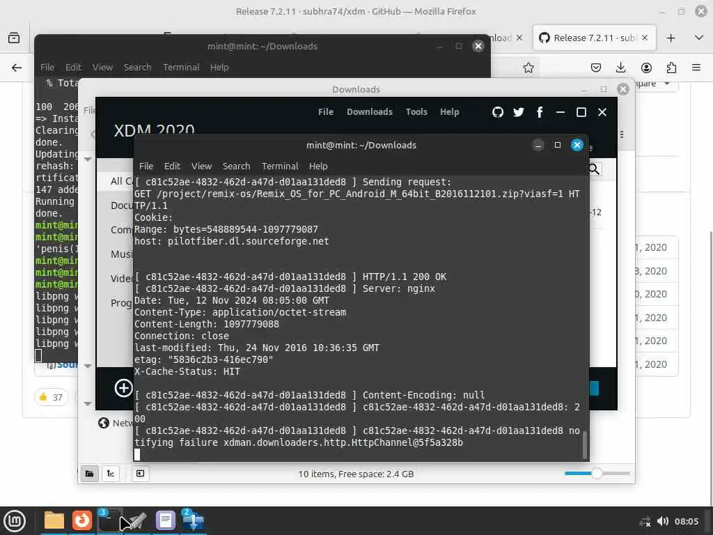Image resolution: width=713 pixels, height=535 pixels.
Task: Collapse the second sidebar section arrow in Downloads
Action: (88, 366)
